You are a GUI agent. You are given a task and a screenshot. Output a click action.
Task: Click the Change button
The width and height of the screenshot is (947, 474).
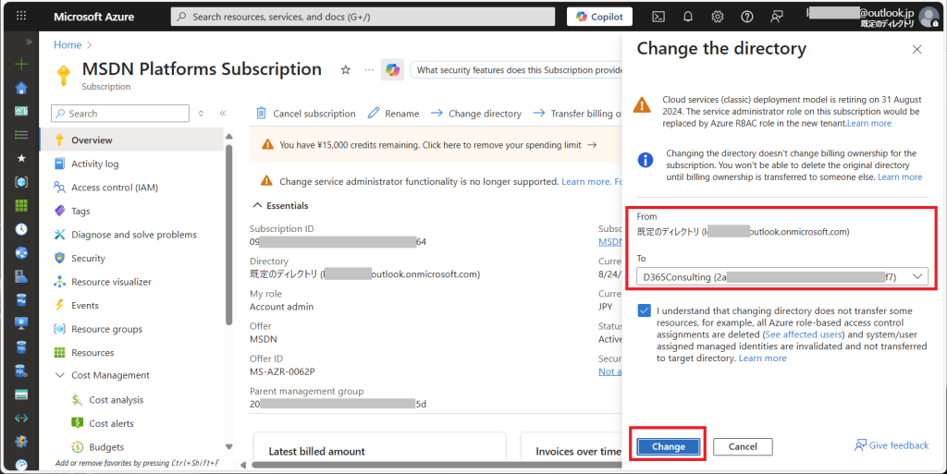668,446
